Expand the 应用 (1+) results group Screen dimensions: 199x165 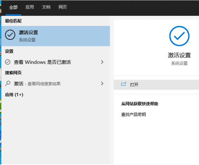coord(14,95)
